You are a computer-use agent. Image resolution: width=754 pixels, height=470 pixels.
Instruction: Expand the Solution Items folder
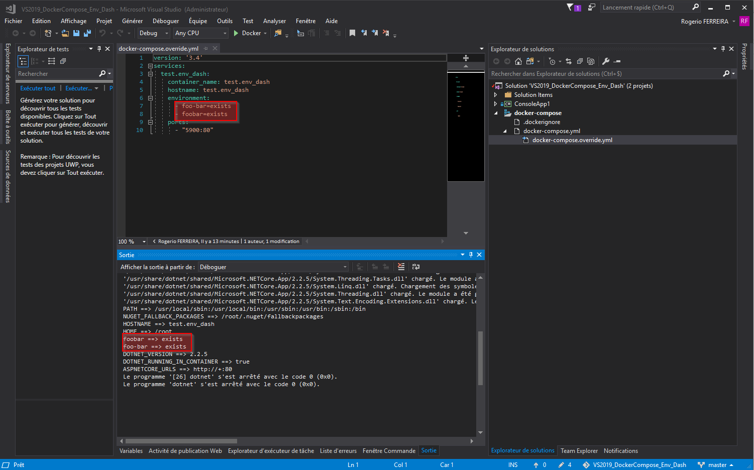[x=496, y=95]
